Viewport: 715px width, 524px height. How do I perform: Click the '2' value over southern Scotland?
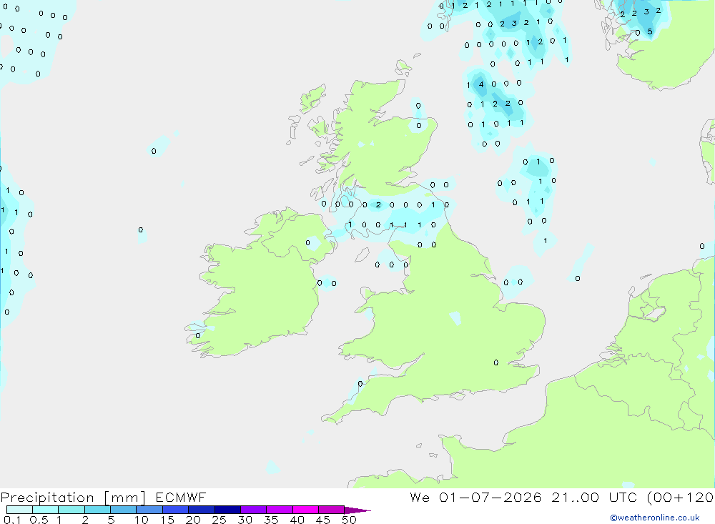pyautogui.click(x=378, y=204)
